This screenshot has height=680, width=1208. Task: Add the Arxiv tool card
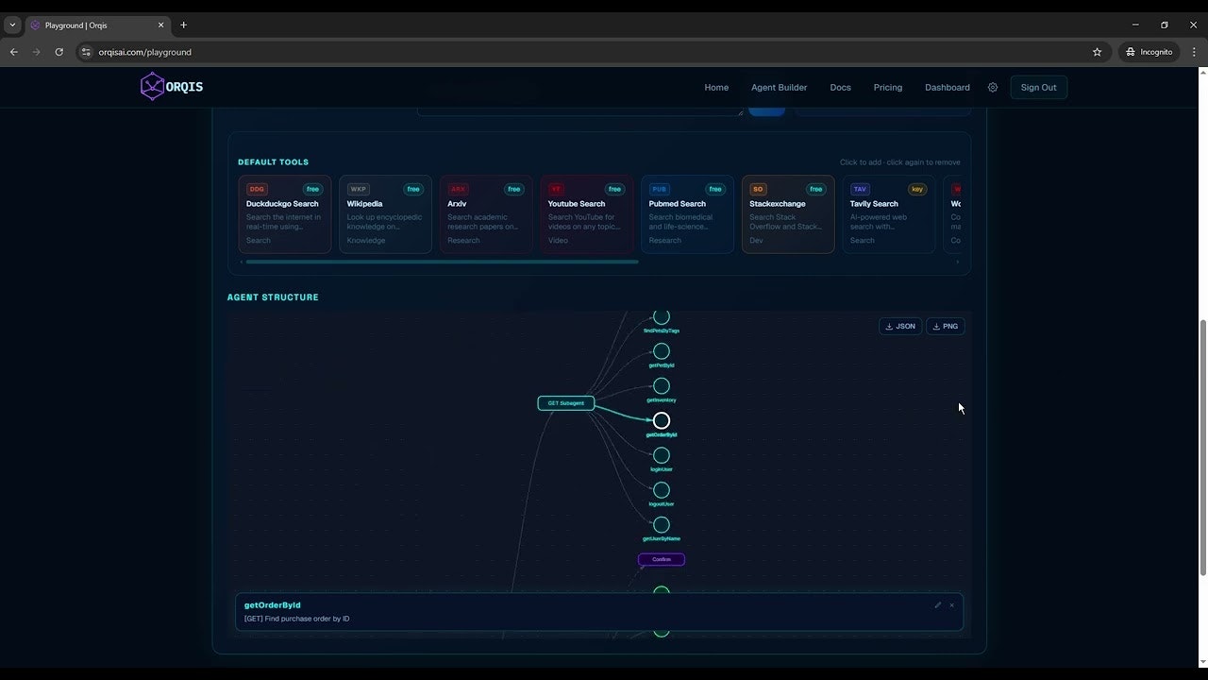(x=486, y=214)
